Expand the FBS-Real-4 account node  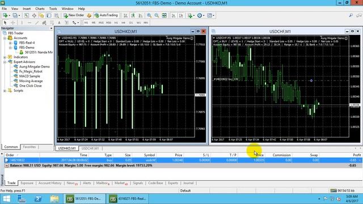tap(10, 43)
